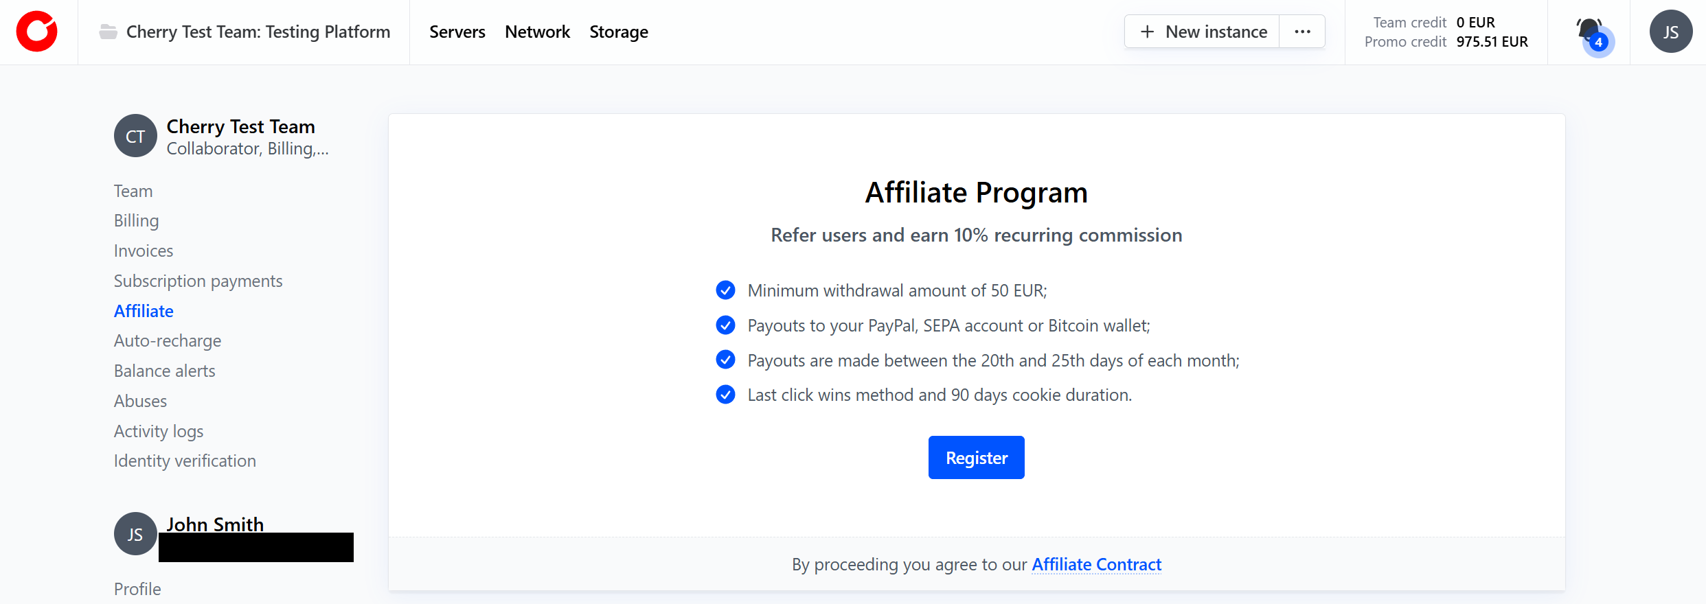Click the plus icon for new instance

(1147, 32)
